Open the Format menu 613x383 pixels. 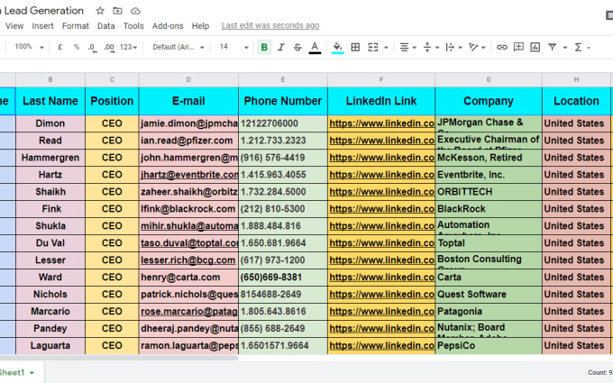pos(76,26)
